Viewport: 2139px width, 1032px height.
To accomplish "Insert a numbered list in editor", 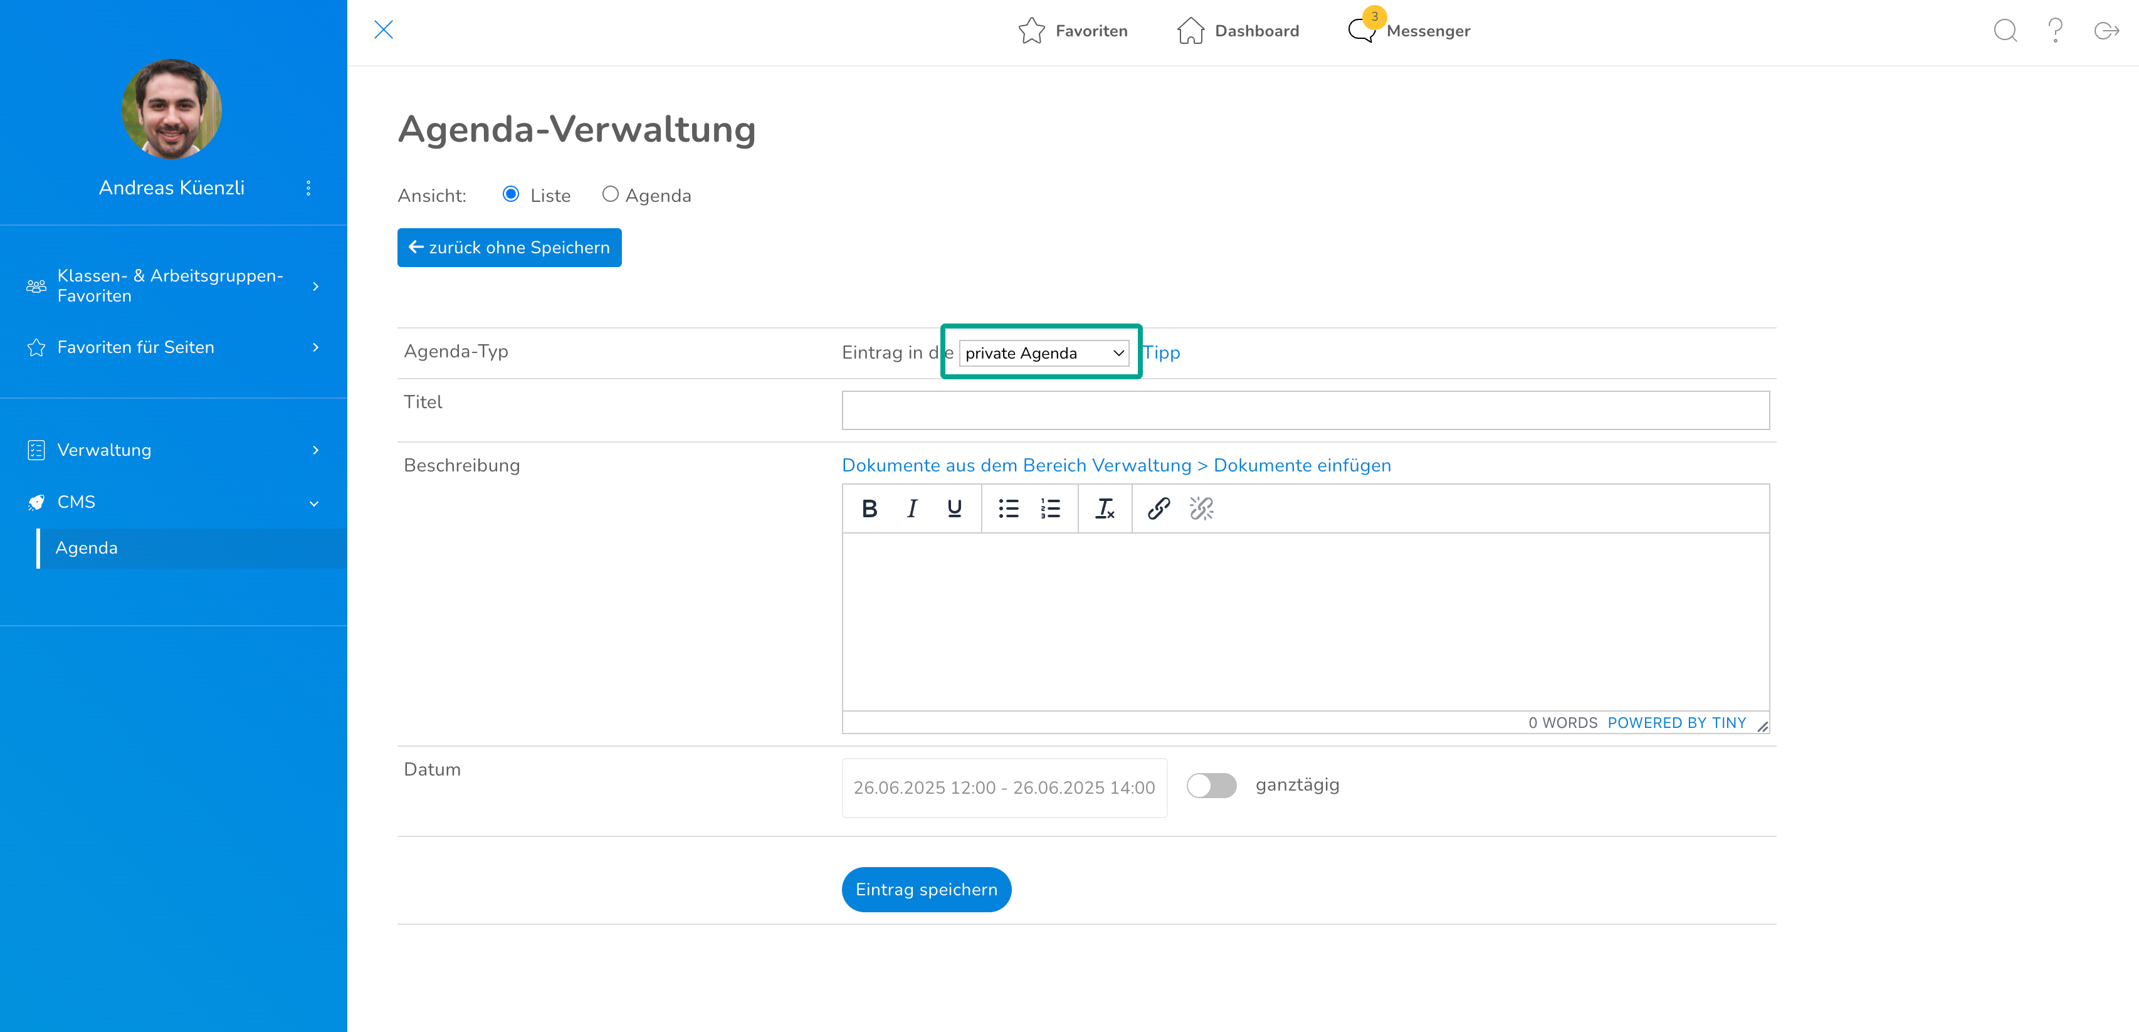I will pyautogui.click(x=1049, y=508).
